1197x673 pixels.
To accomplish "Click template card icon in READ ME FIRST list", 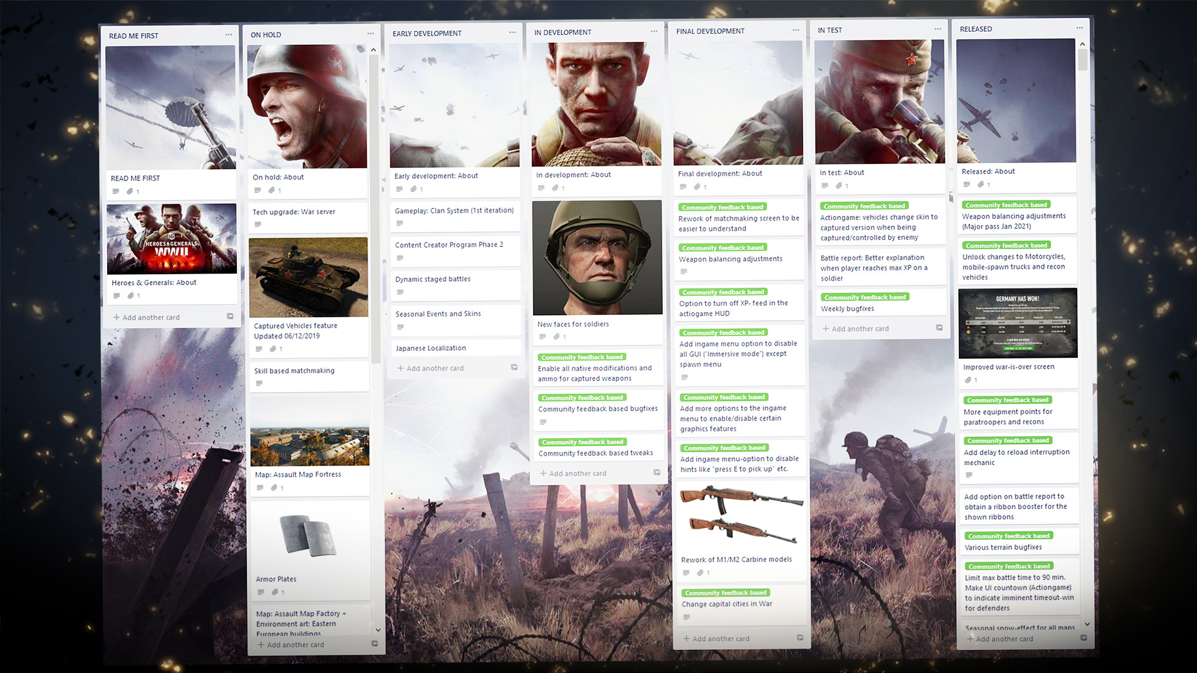I will click(230, 317).
